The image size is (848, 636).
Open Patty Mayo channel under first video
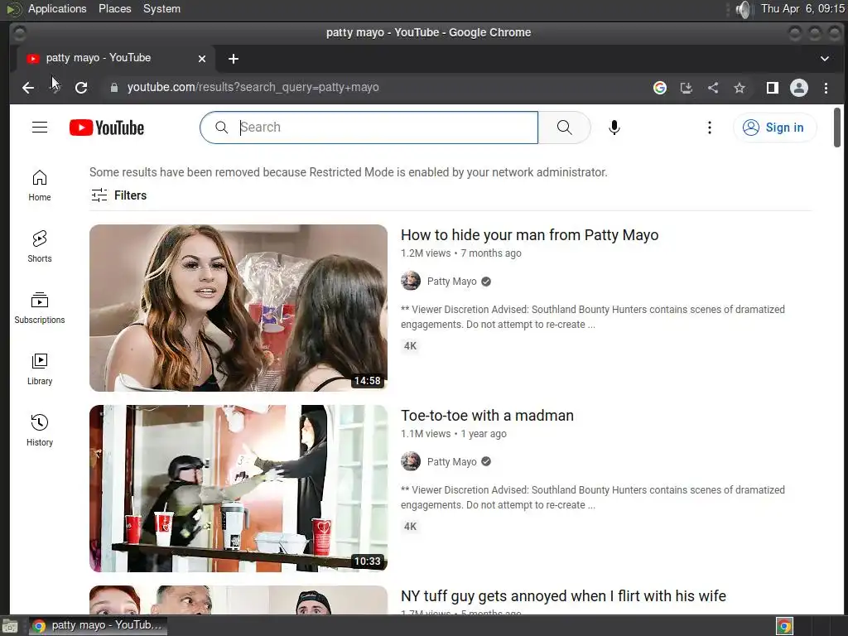(x=451, y=282)
